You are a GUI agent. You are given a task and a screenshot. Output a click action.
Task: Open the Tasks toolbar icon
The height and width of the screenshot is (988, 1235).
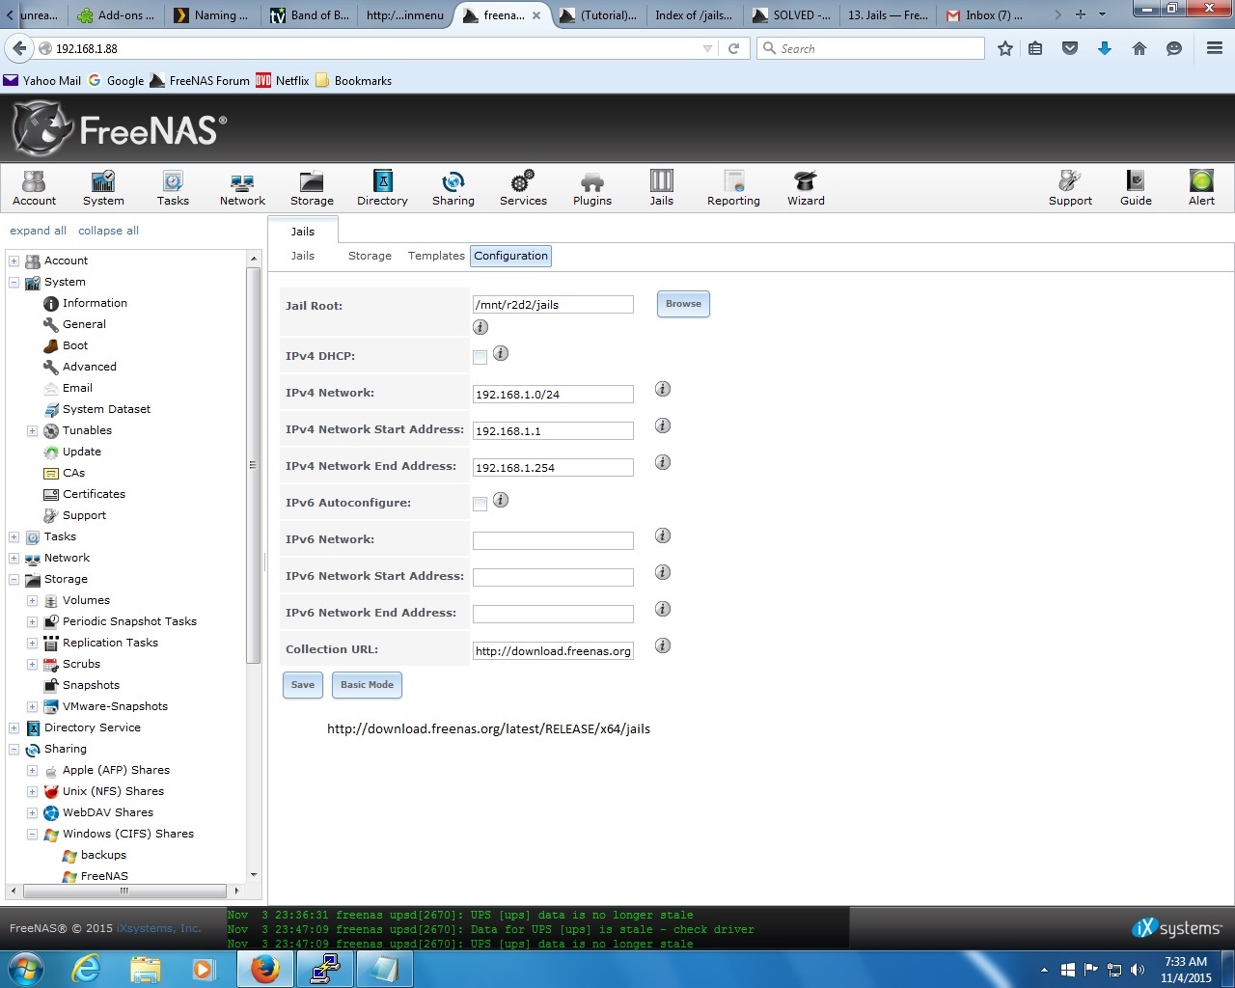173,188
